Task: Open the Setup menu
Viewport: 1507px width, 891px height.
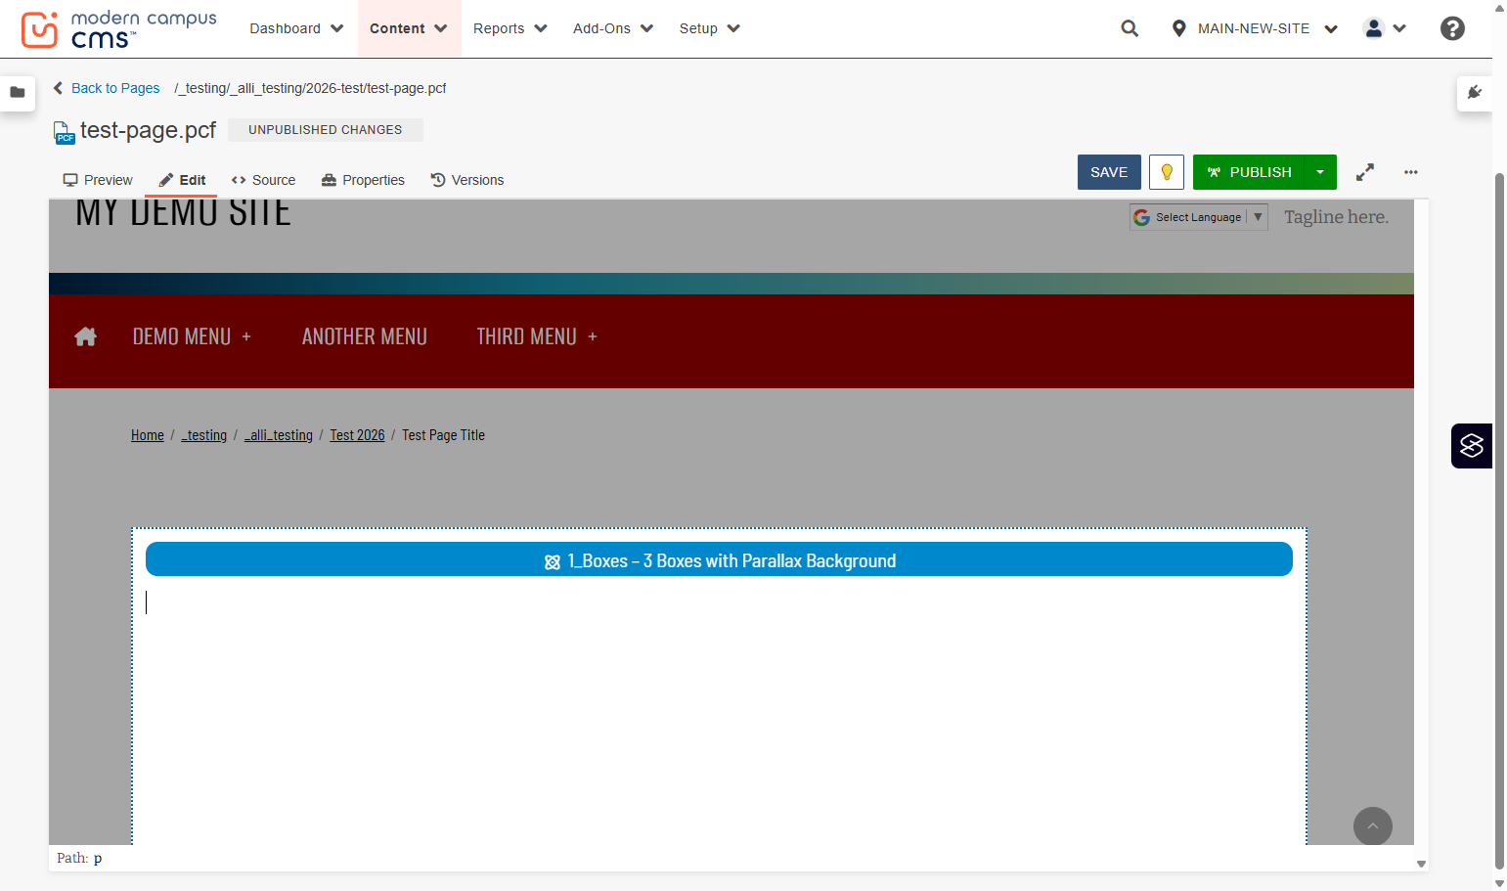Action: (x=710, y=28)
